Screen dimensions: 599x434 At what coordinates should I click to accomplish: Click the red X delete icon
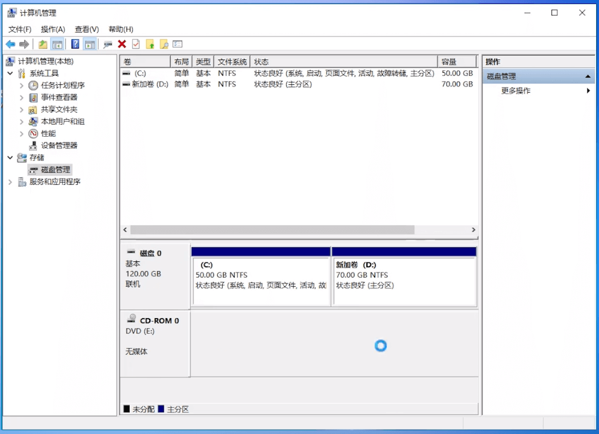tap(122, 44)
